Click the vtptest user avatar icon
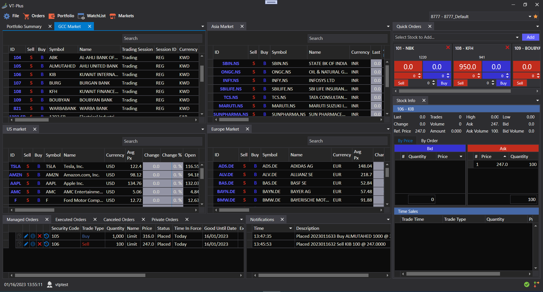The width and height of the screenshot is (543, 292). pos(49,284)
